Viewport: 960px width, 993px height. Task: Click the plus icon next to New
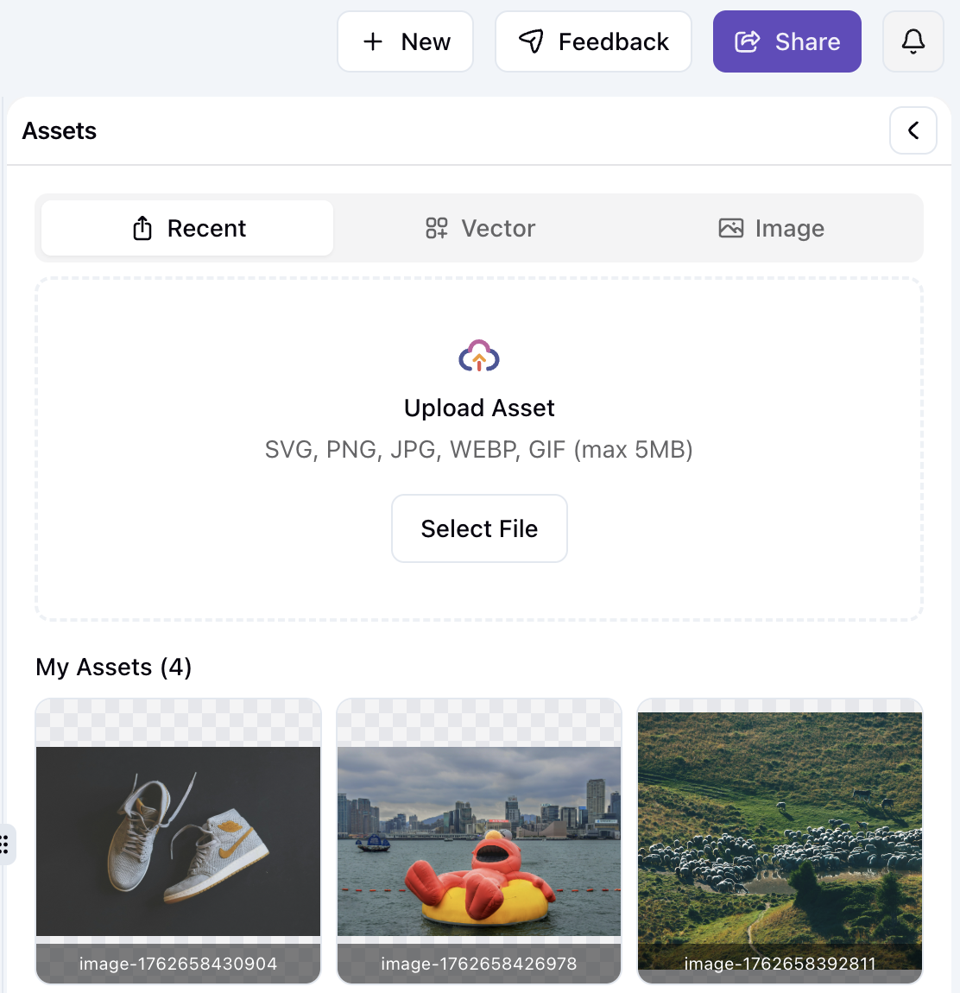tap(372, 41)
